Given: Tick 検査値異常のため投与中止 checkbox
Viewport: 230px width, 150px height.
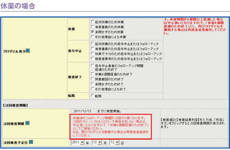Looking at the screenshot, I should point(92,58).
